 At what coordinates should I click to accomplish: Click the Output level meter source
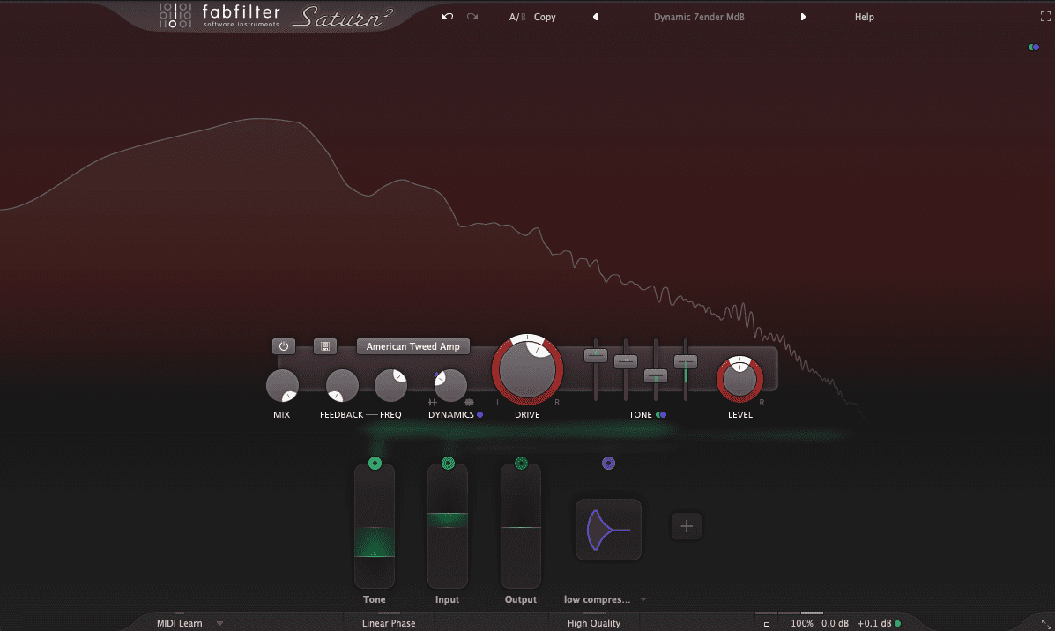coord(521,527)
